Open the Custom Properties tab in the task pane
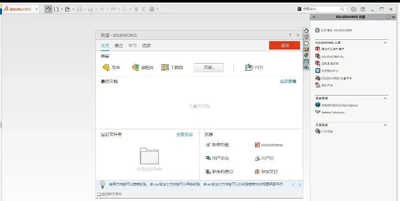Viewport: 400px width, 201px height. pyautogui.click(x=306, y=61)
